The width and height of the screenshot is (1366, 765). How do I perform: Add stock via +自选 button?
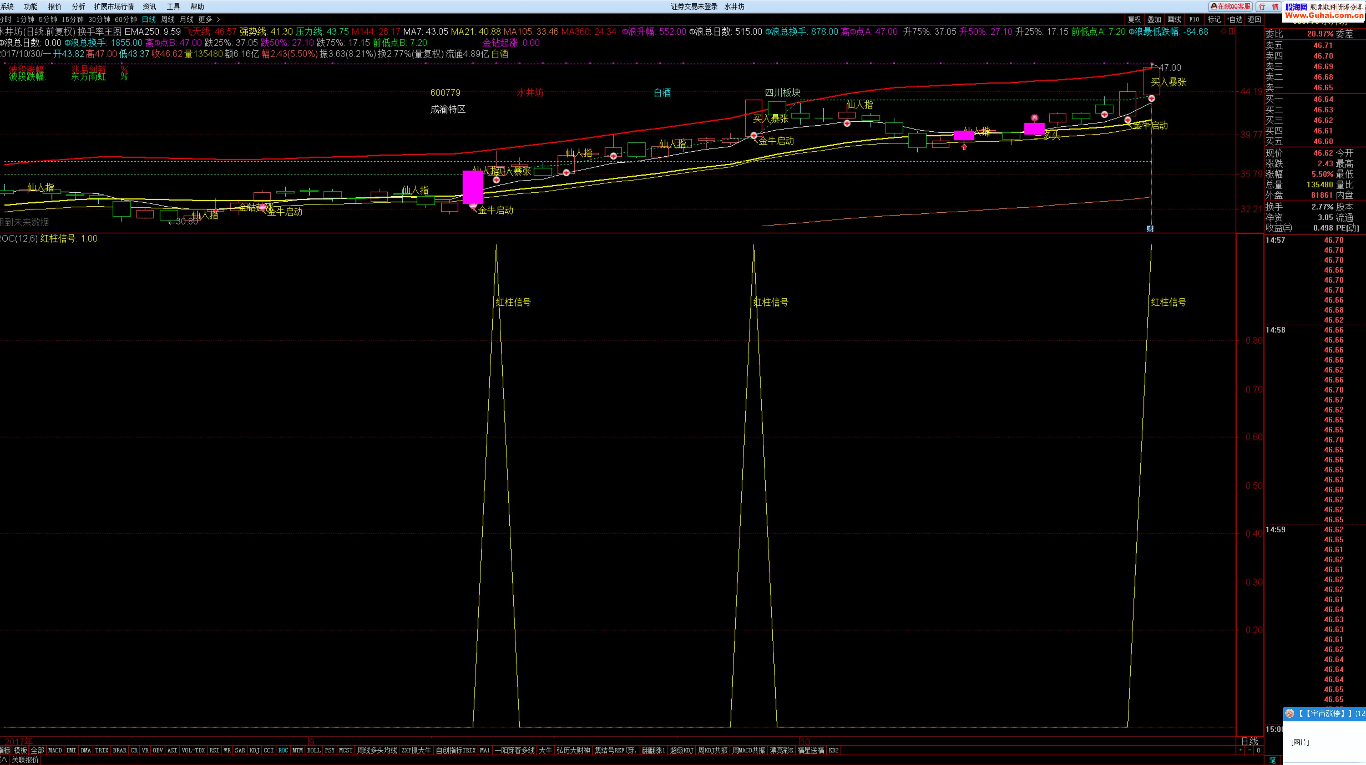click(x=1234, y=19)
